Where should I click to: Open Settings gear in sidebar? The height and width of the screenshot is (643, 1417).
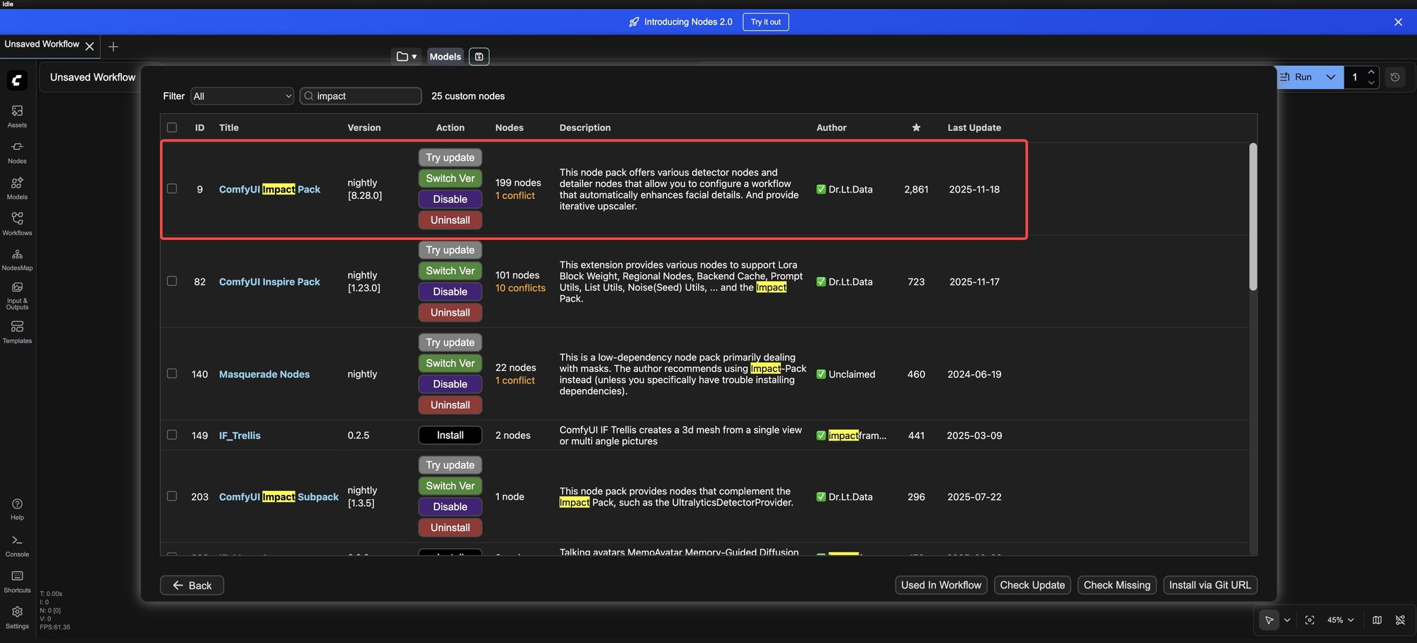click(17, 616)
